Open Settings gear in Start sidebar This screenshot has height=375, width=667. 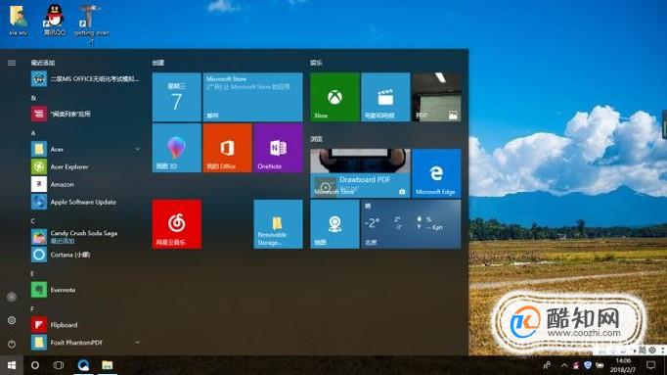12,320
